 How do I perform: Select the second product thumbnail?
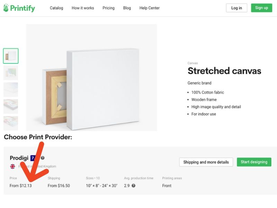pyautogui.click(x=11, y=73)
